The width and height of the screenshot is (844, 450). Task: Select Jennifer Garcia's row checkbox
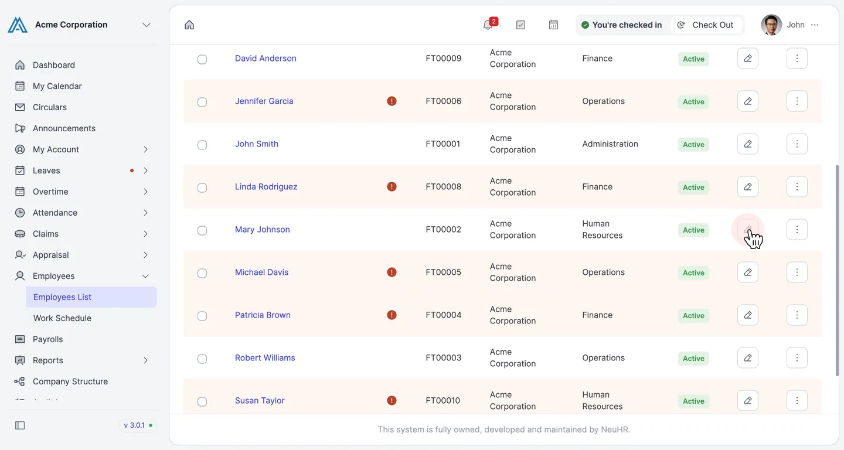click(202, 102)
